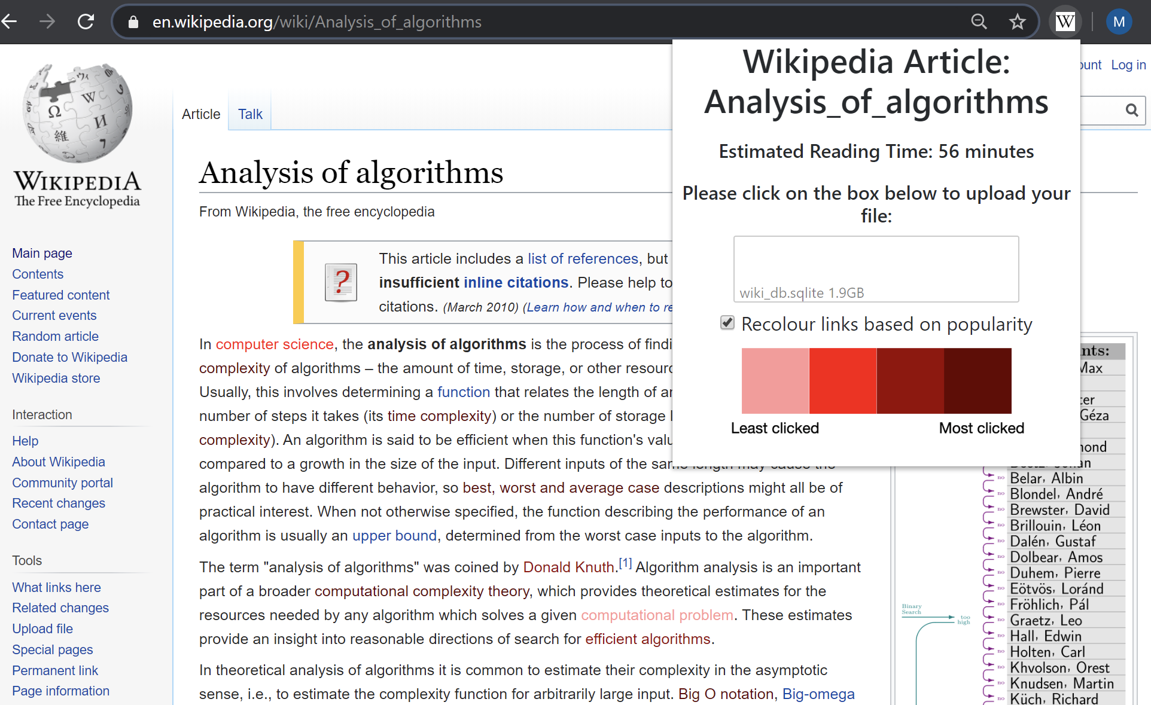Click Donate to Wikipedia in the sidebar
Image resolution: width=1151 pixels, height=705 pixels.
coord(69,357)
